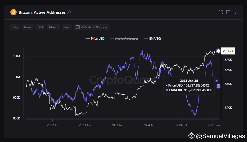Select the Line chart type option
247x142 pixels.
pos(66,27)
